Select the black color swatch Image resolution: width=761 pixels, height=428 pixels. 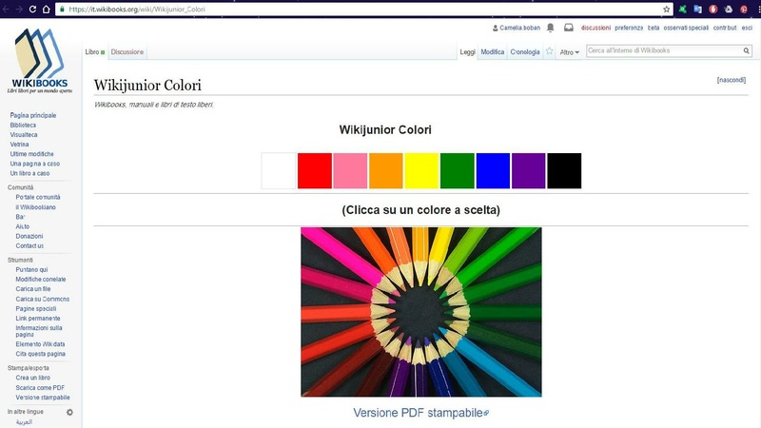tap(564, 171)
